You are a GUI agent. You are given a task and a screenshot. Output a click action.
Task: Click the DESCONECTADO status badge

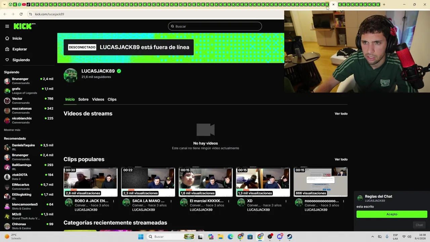point(82,47)
